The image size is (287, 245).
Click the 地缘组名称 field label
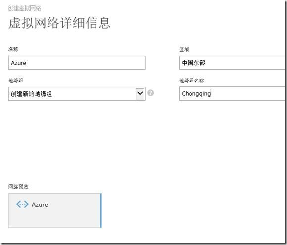[191, 81]
